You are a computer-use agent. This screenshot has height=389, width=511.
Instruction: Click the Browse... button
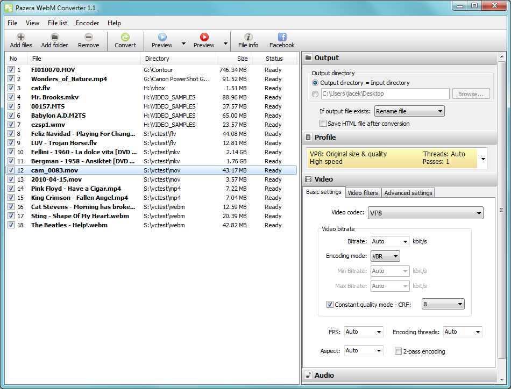[x=471, y=93]
